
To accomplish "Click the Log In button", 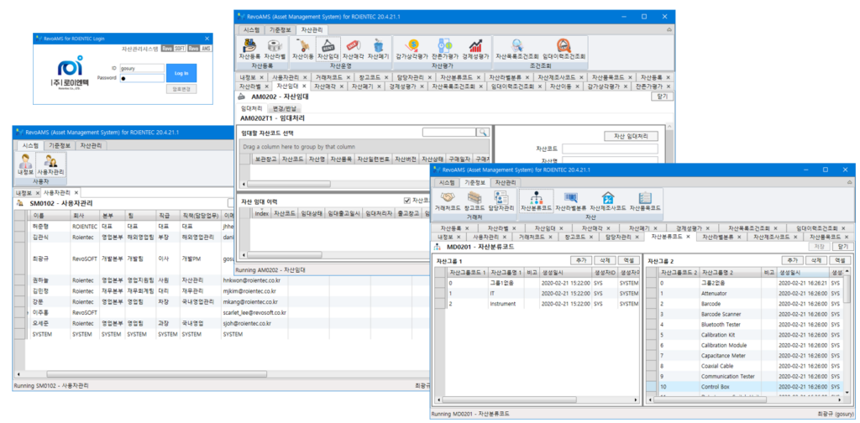I will [x=181, y=73].
